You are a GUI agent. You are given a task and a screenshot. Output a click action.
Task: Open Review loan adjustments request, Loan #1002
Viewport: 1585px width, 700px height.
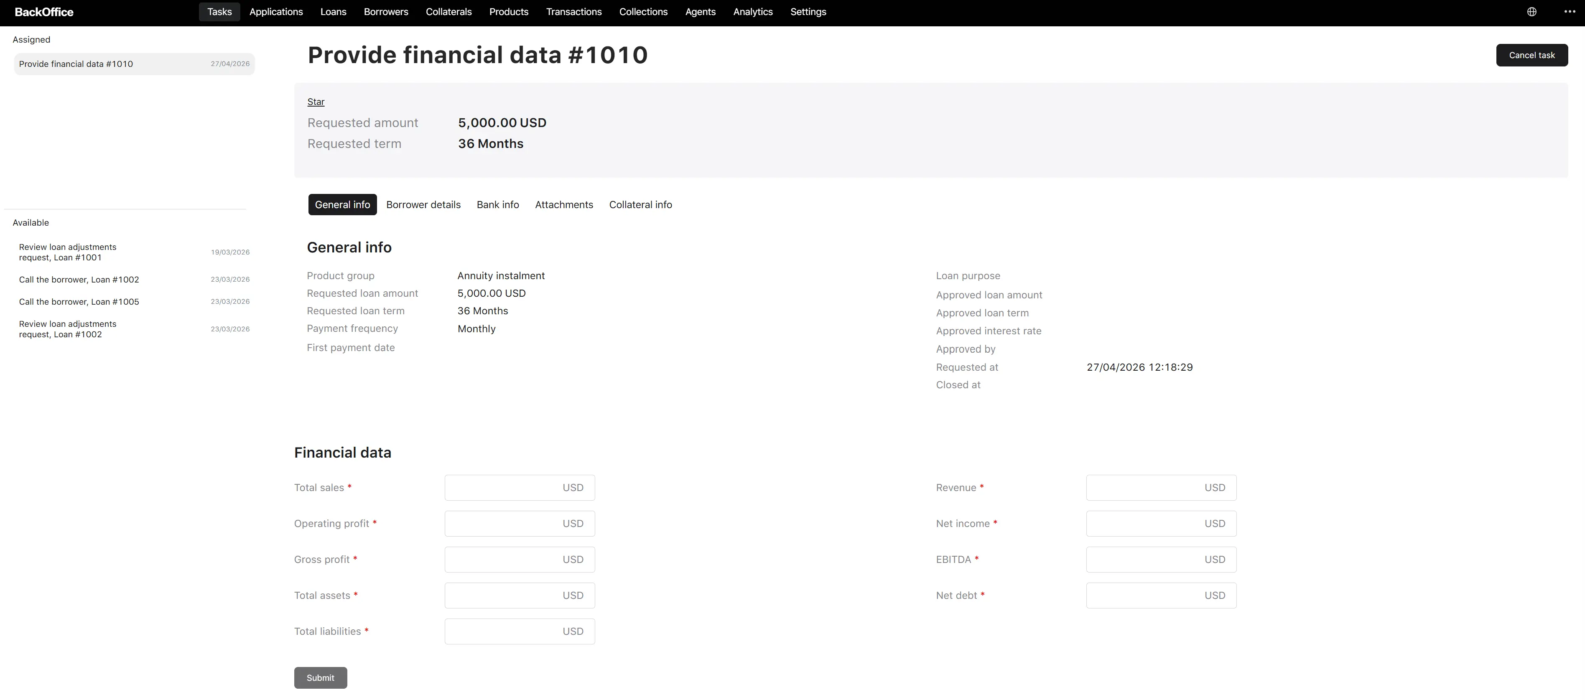tap(134, 329)
